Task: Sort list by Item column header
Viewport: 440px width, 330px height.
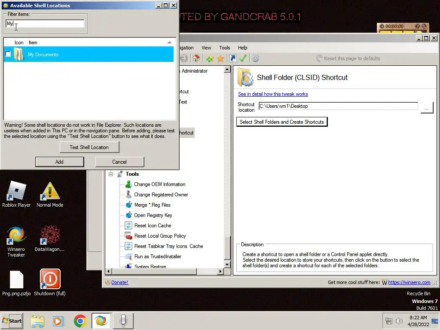Action: (x=33, y=43)
